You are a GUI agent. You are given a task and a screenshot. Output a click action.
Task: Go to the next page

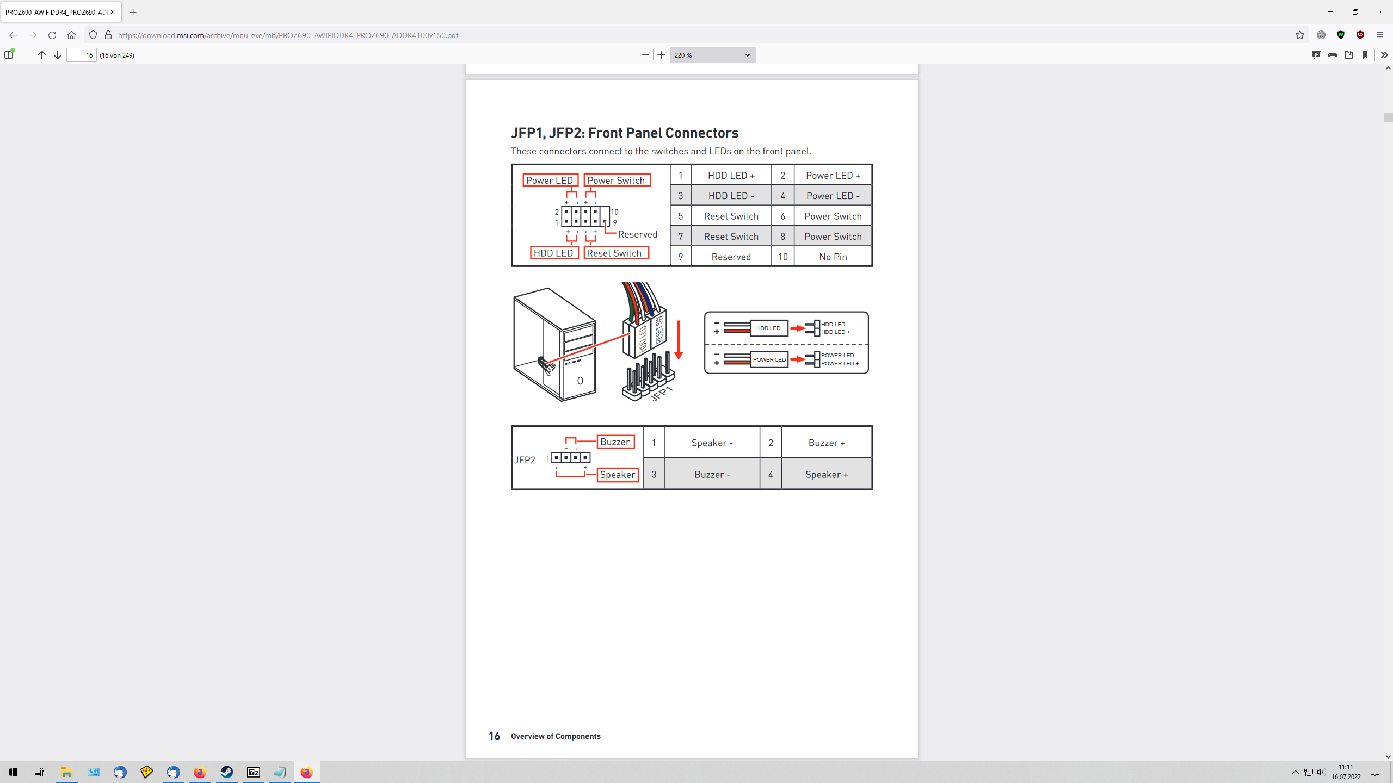[x=57, y=55]
